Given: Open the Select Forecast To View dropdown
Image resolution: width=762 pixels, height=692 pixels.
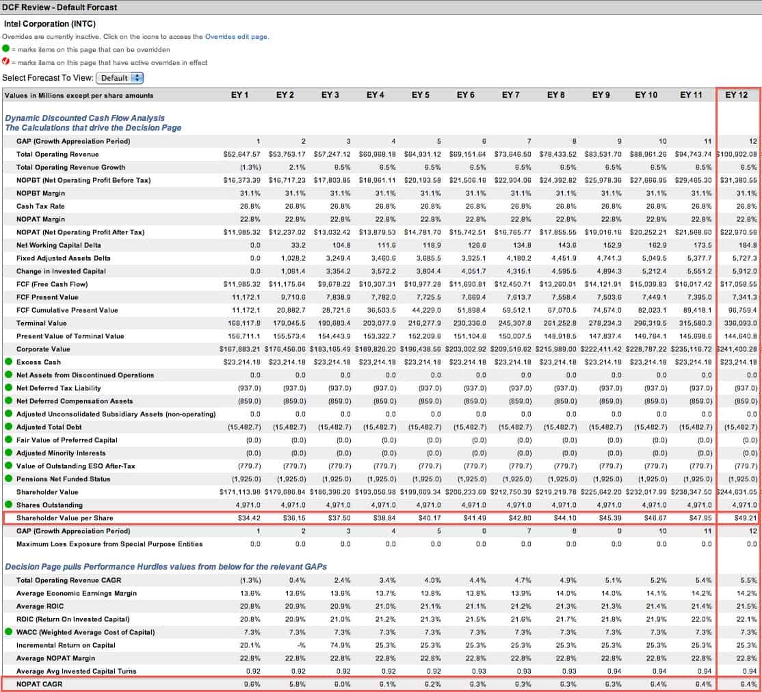Looking at the screenshot, I should point(120,78).
